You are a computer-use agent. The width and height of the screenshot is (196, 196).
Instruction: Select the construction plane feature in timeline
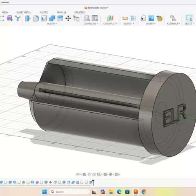pos(24,182)
